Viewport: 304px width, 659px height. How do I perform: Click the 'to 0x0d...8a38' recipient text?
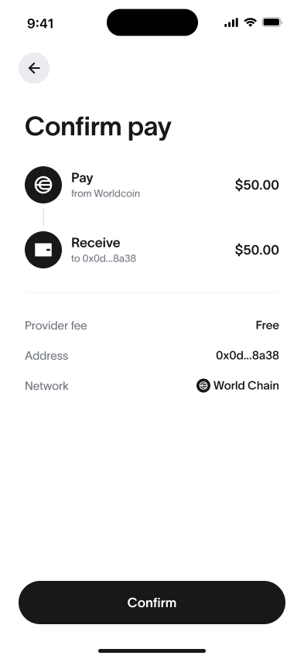(x=104, y=258)
